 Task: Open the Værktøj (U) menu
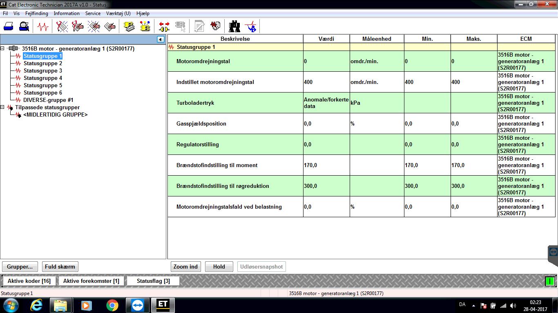[x=118, y=13]
